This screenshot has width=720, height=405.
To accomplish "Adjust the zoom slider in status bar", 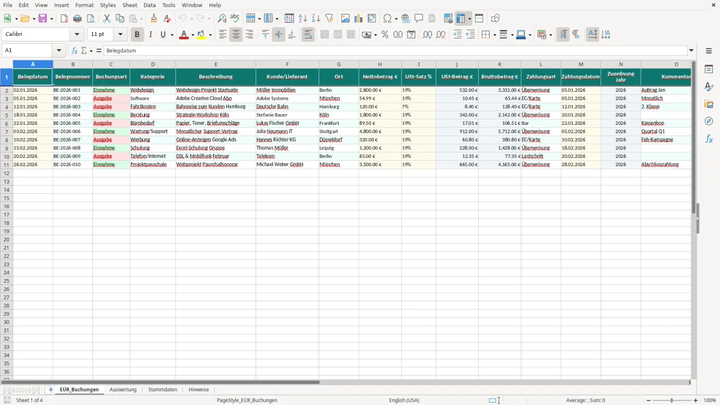I will pos(672,400).
